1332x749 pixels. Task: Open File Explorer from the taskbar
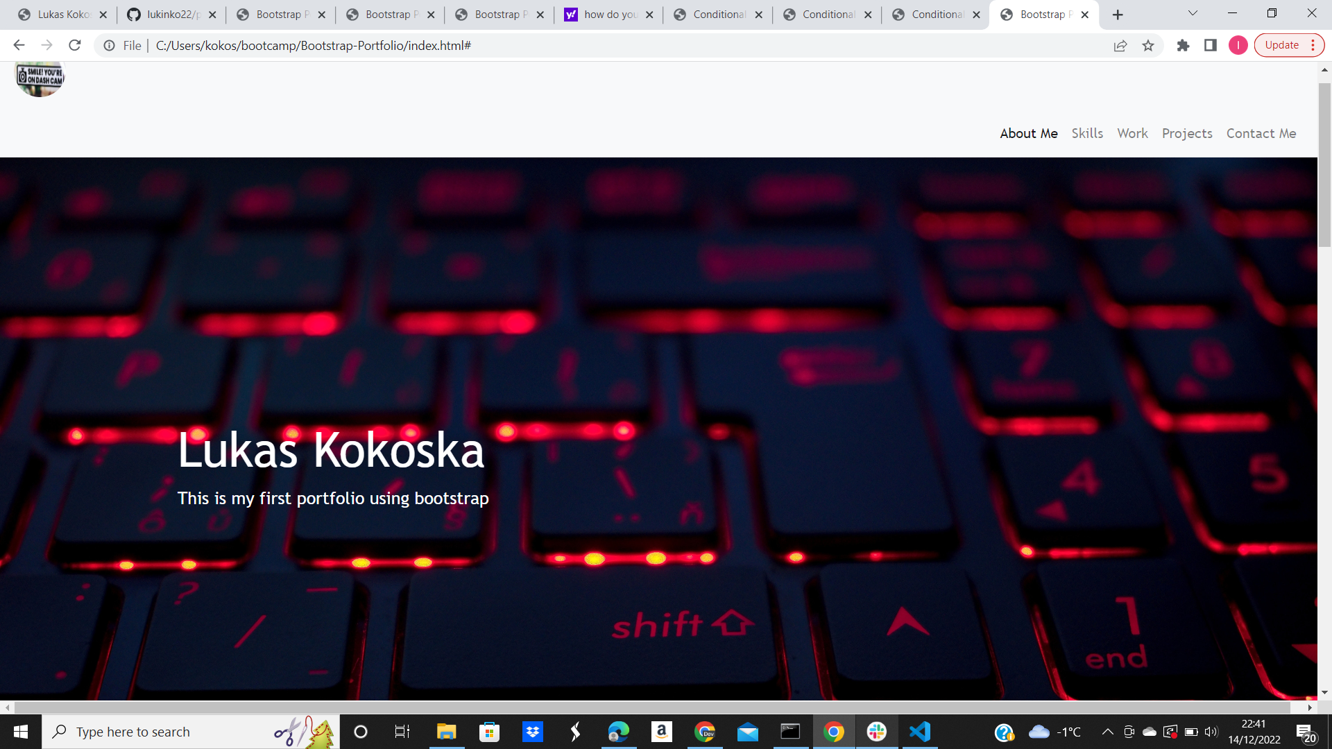[446, 732]
